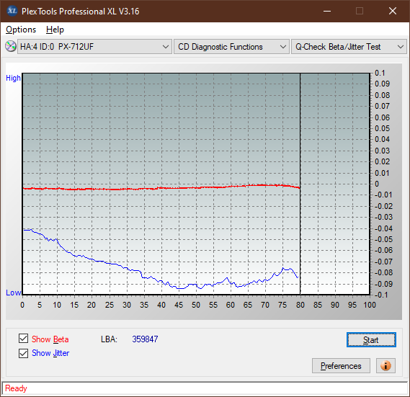Open the orange info icon button

pos(386,365)
